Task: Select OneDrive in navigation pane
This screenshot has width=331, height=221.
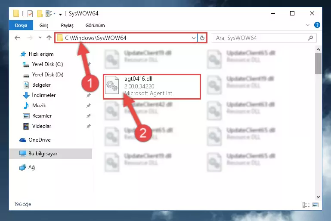Action: click(x=40, y=140)
